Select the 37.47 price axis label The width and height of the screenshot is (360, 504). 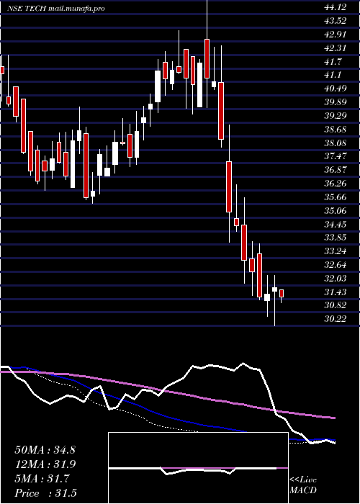(x=336, y=156)
